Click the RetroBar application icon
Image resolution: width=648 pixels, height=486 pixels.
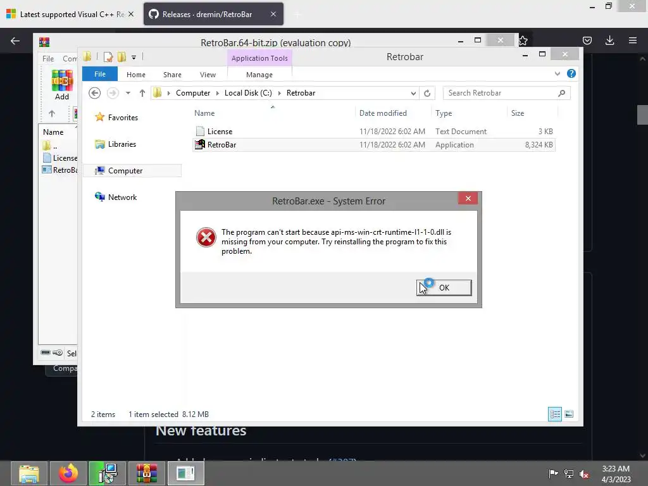[x=200, y=144]
